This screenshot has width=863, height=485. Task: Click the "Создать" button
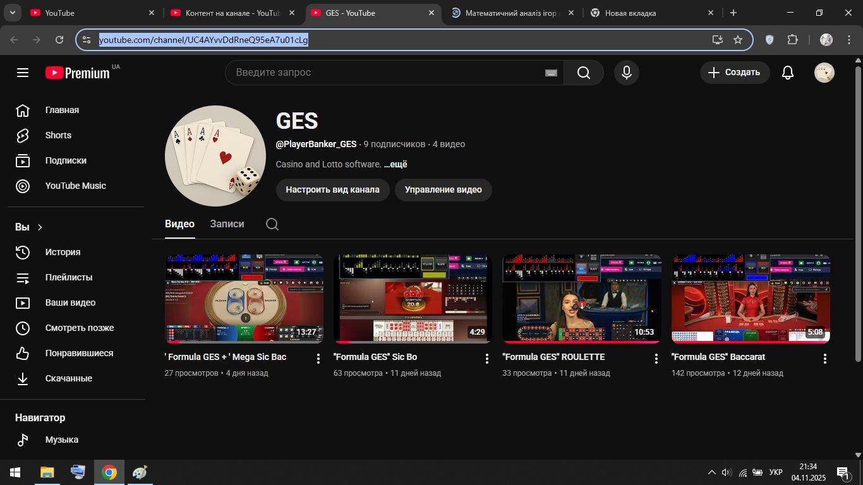click(734, 73)
